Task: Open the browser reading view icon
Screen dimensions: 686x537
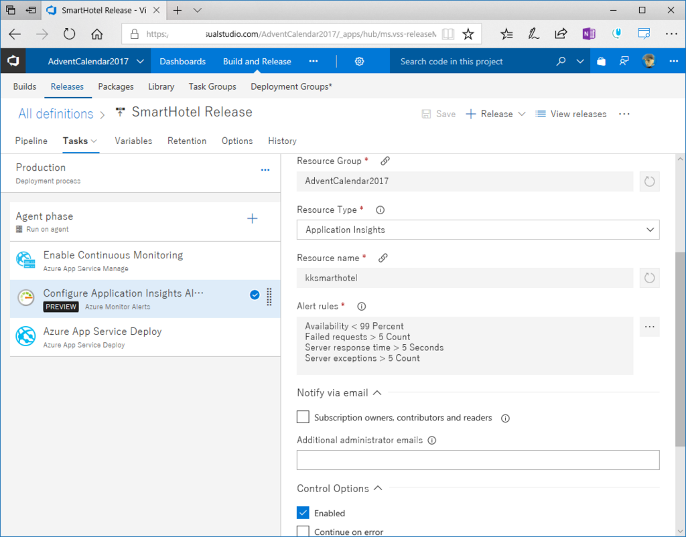Action: tap(448, 34)
